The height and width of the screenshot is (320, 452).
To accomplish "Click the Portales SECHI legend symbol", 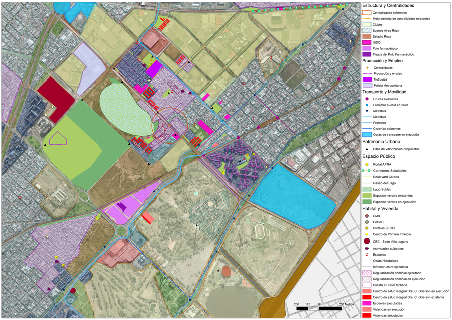I will (367, 228).
